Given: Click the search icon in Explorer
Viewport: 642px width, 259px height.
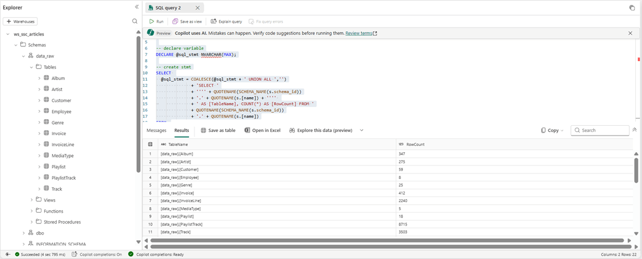Looking at the screenshot, I should (135, 21).
